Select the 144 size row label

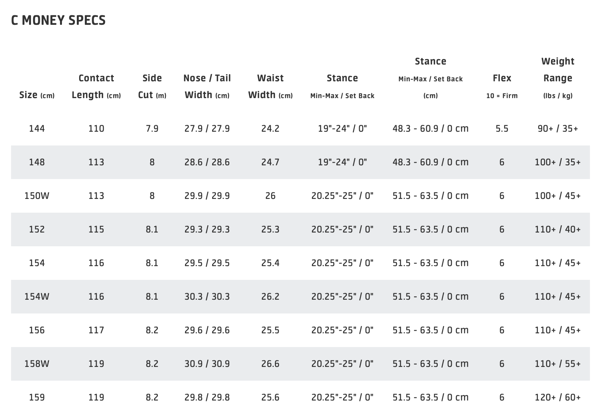[37, 129]
